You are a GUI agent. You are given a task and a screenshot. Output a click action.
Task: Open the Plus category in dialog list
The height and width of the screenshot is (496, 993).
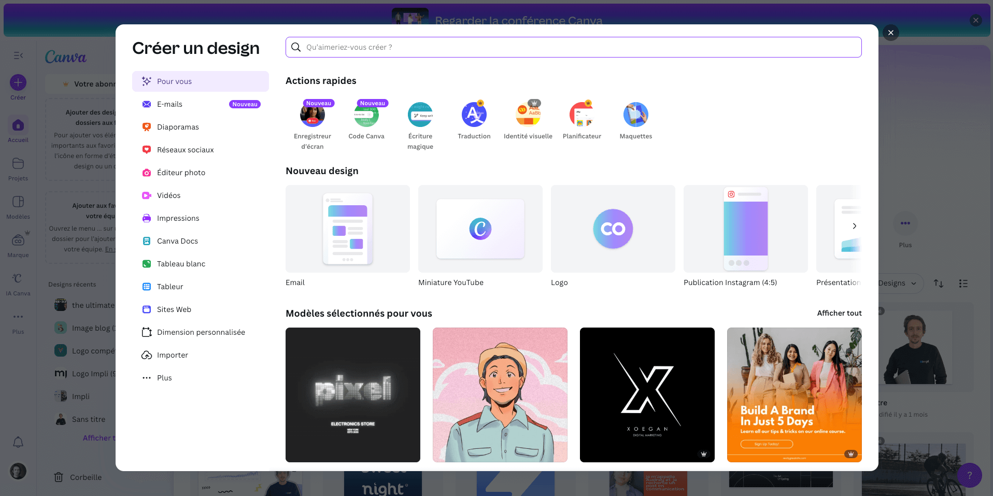point(201,378)
